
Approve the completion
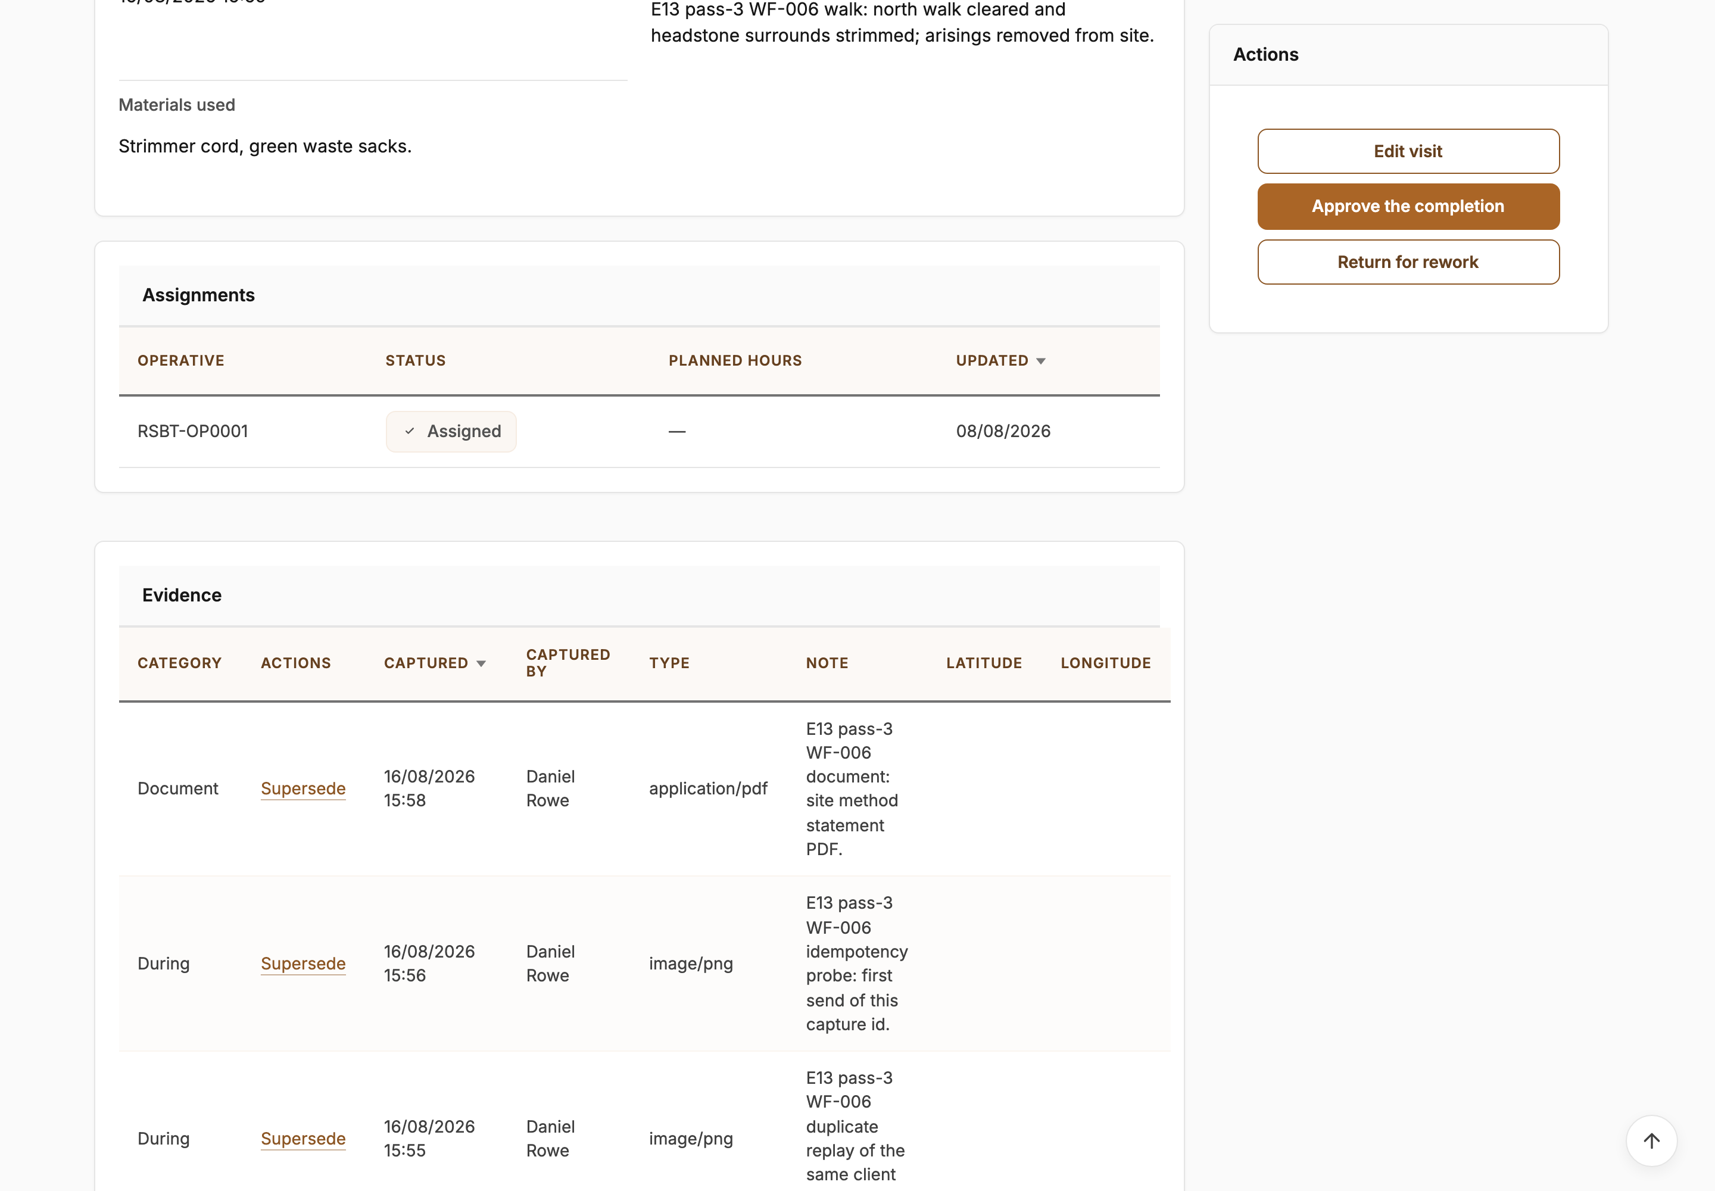pos(1408,207)
